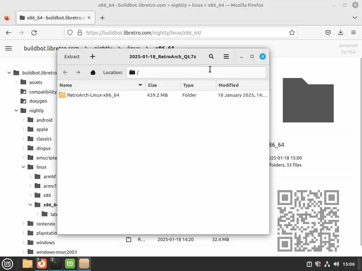Open the Linux Mint start menu
The height and width of the screenshot is (271, 362).
click(x=7, y=264)
